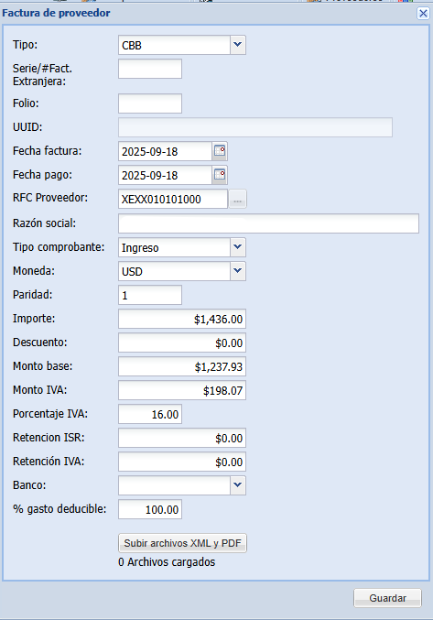Viewport: 433px width, 620px height.
Task: Click the RFC Proveedor lookup ellipsis button
Action: coord(237,199)
